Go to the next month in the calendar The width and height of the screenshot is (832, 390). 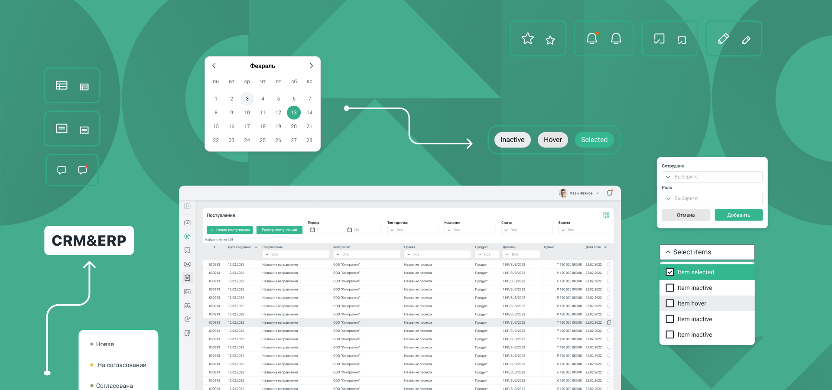click(311, 66)
